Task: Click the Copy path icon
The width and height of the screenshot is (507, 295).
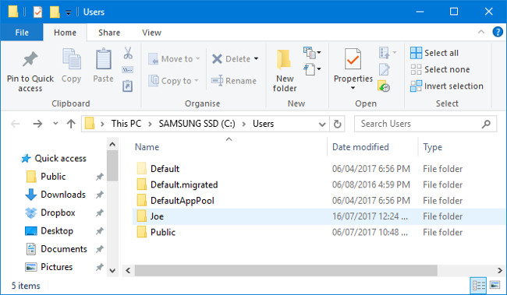Action: pos(128,70)
